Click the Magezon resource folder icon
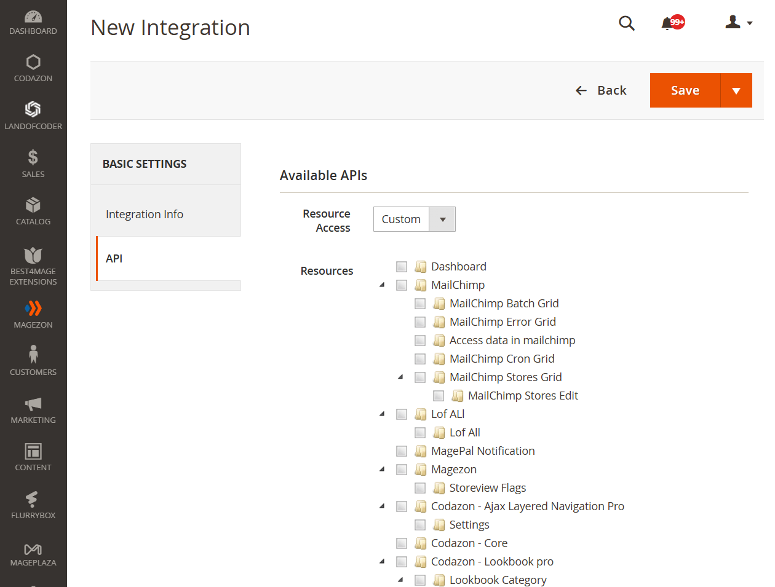This screenshot has height=587, width=775. 421,470
